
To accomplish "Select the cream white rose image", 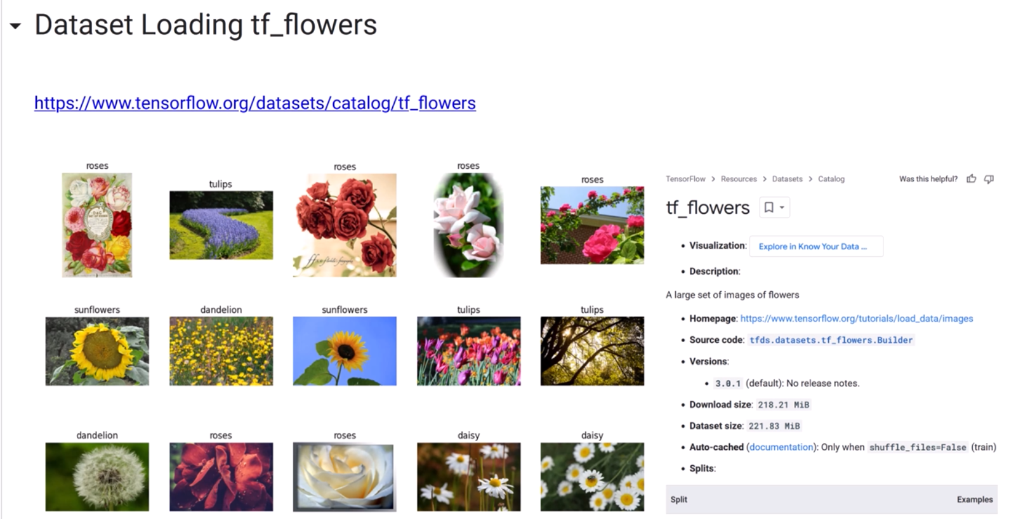I will click(x=345, y=476).
